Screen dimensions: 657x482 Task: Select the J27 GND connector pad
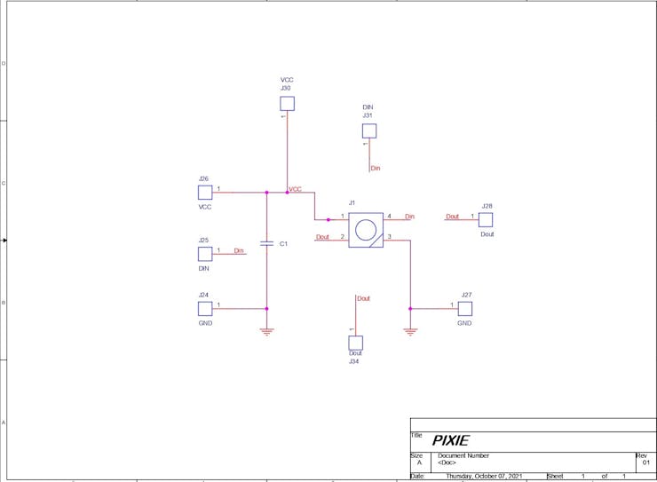465,309
